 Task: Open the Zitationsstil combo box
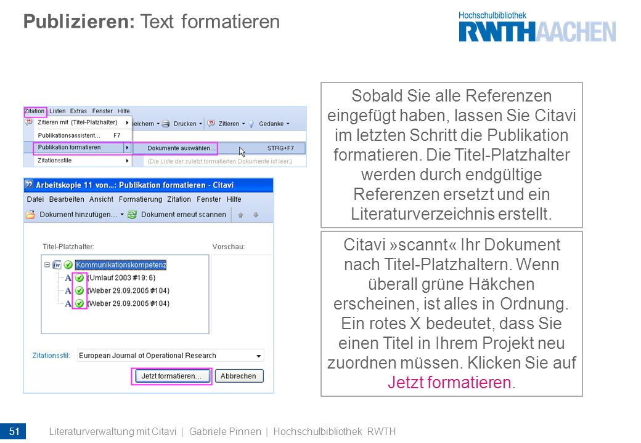tap(171, 356)
